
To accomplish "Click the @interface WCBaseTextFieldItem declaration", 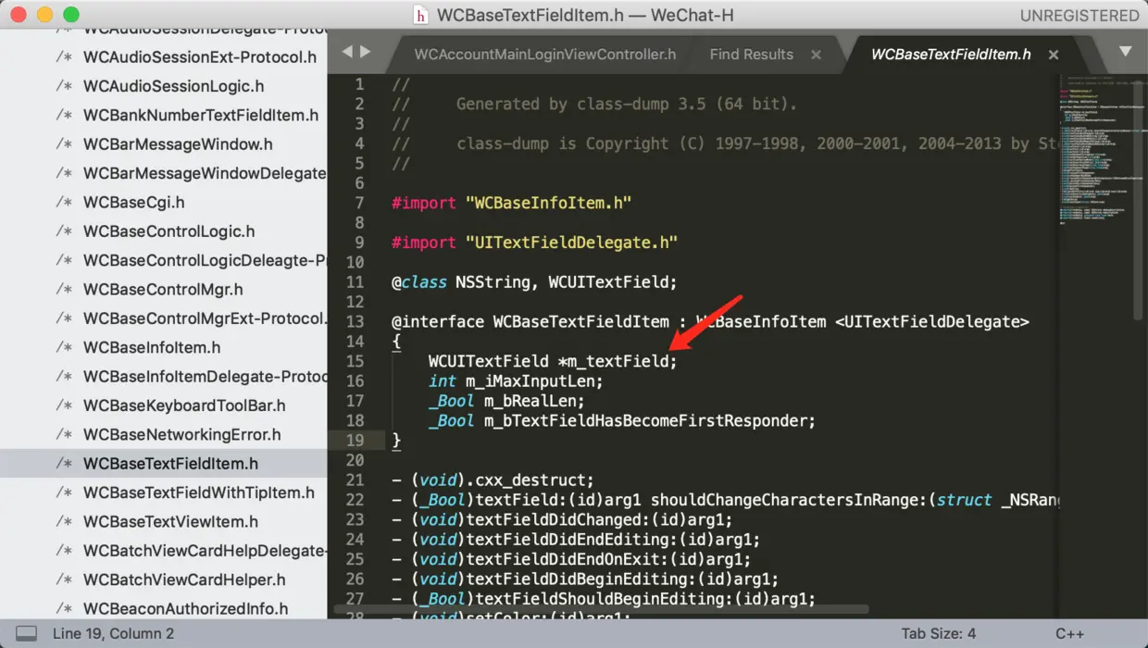I will (x=710, y=322).
